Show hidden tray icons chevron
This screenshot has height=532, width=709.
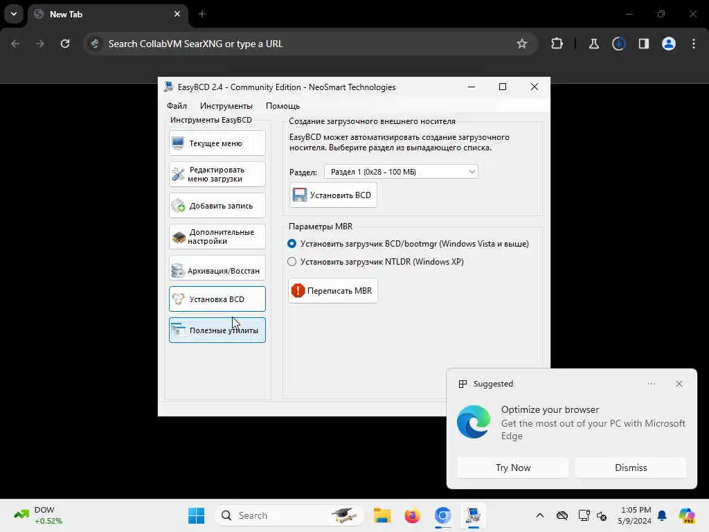[x=540, y=515]
